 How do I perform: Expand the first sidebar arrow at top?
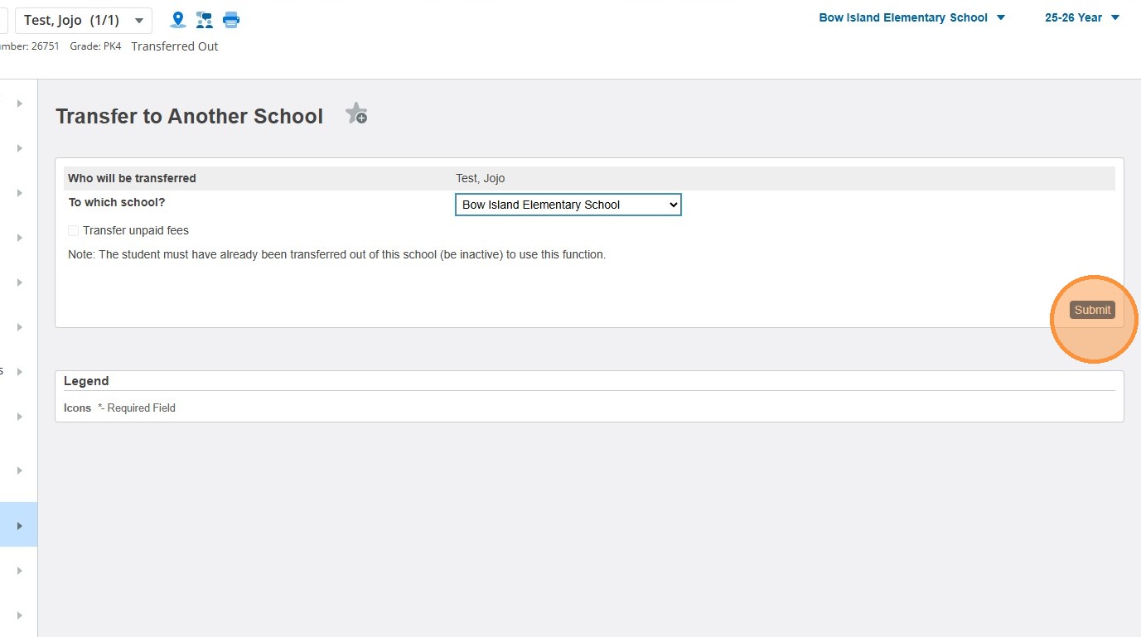coord(18,104)
